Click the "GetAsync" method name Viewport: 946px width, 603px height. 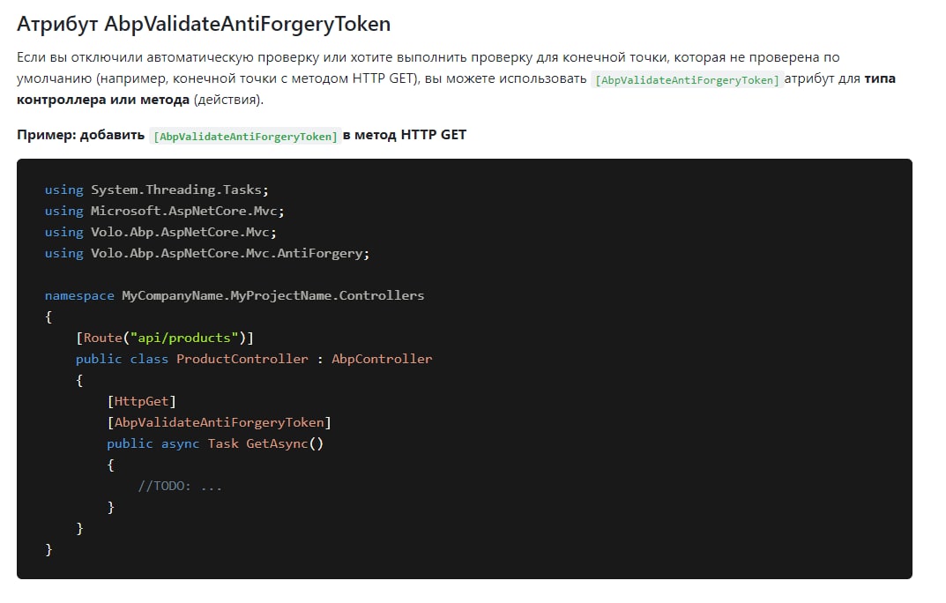277,443
